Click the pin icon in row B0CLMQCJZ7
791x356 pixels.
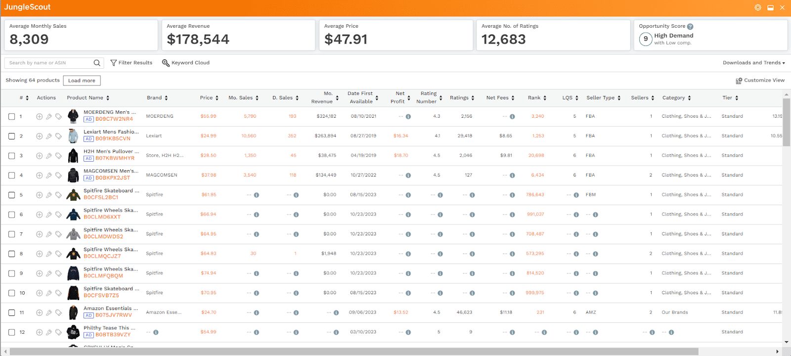point(49,254)
